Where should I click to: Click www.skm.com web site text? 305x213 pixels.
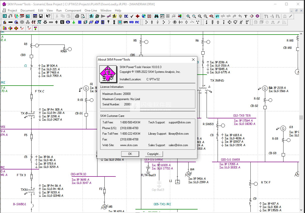(x=129, y=145)
